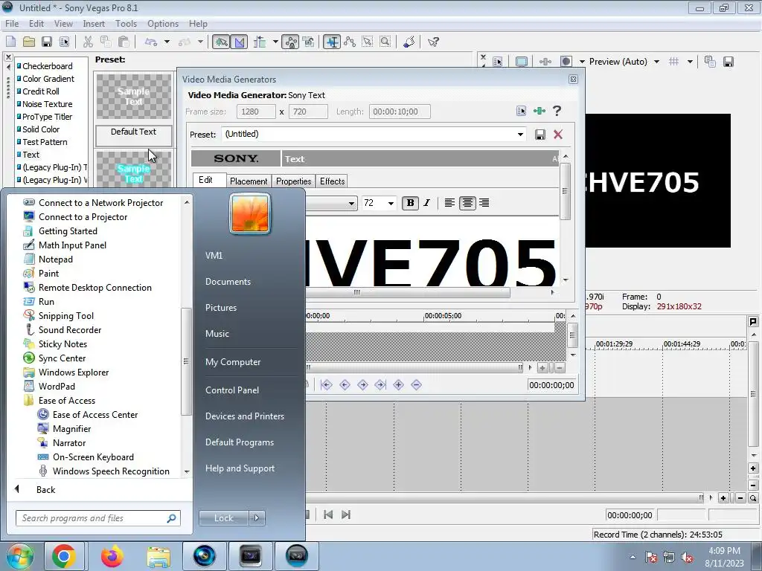The height and width of the screenshot is (571, 762).
Task: Open the font name dropdown arrow
Action: click(351, 204)
